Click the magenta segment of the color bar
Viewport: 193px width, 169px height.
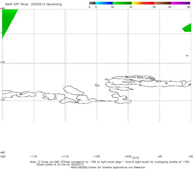point(180,3)
